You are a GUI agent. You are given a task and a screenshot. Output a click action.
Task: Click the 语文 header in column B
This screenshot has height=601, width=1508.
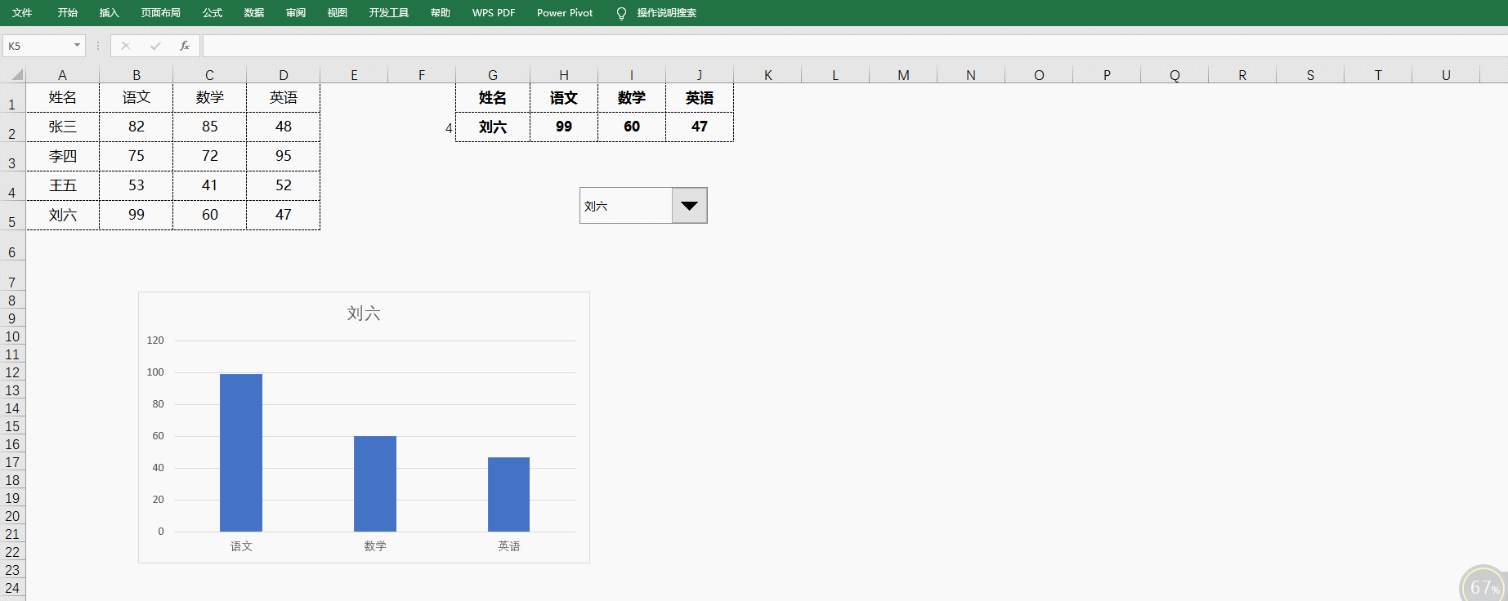(x=136, y=97)
